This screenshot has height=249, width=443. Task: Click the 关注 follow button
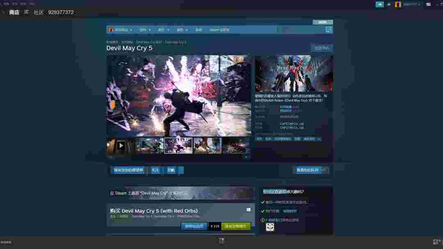155,170
